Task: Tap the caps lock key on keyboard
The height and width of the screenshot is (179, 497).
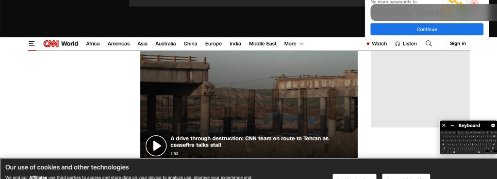Action: pyautogui.click(x=443, y=144)
